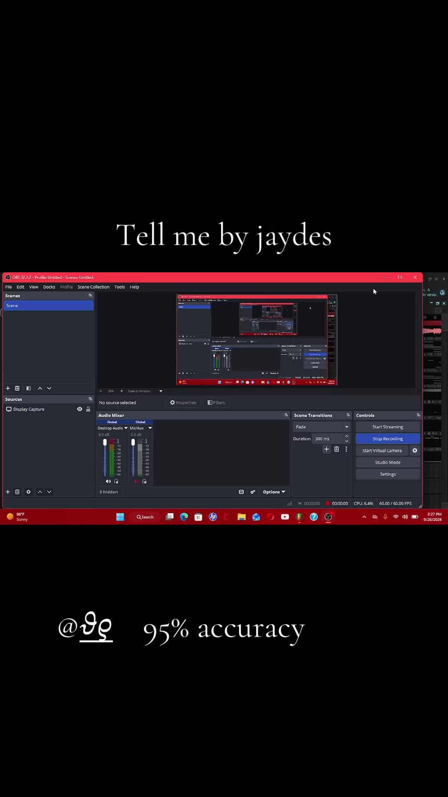Viewport: 448px width, 797px height.
Task: Add a source using Sources plus icon
Action: (8, 492)
